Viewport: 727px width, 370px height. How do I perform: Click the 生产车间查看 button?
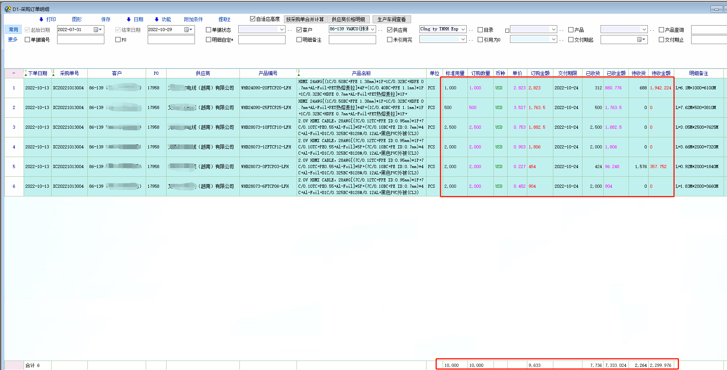[x=391, y=19]
